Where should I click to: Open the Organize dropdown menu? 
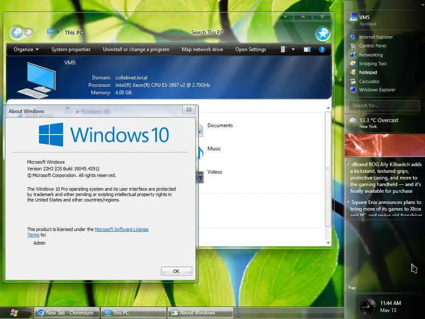tap(26, 49)
